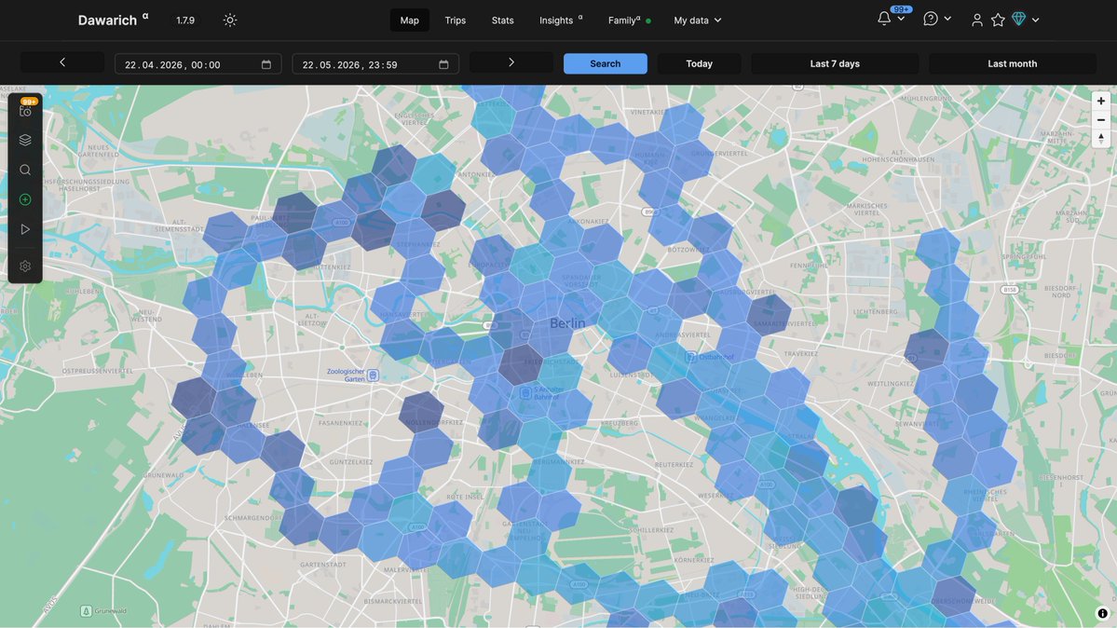Screen dimensions: 1117x628
Task: Go to previous date range arrow
Action: pyautogui.click(x=62, y=62)
